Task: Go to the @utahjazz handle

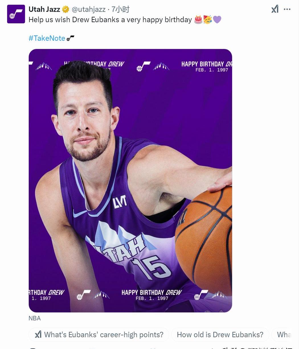Action: coord(89,9)
